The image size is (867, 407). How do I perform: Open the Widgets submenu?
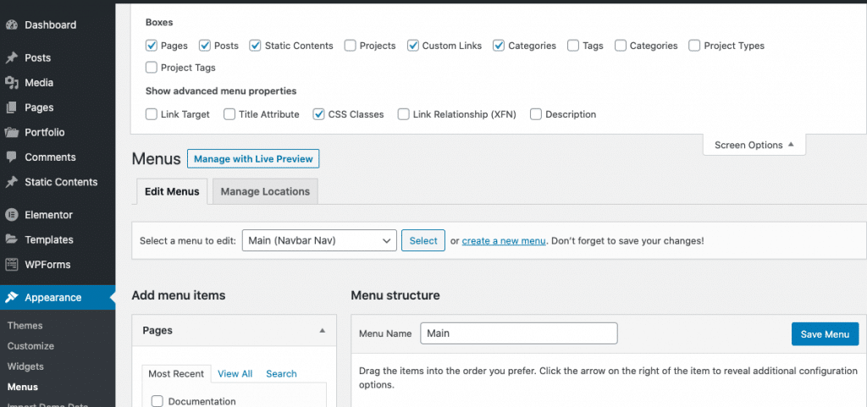click(x=25, y=366)
